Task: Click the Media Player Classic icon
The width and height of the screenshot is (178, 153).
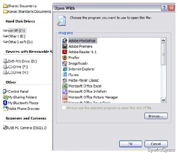Action: point(65,80)
